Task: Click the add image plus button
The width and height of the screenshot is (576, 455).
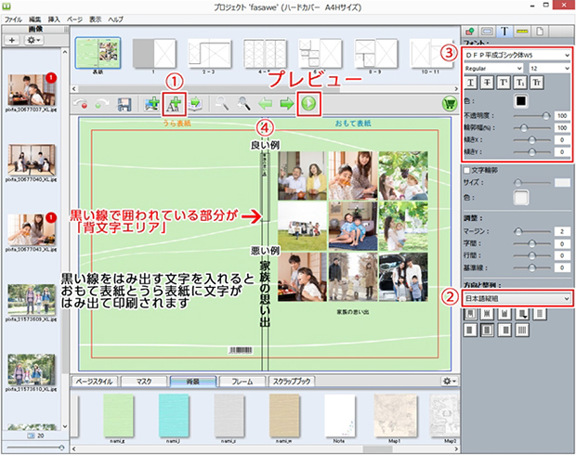Action: coord(13,41)
